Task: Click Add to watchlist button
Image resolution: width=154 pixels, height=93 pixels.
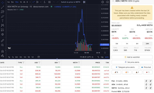Action: point(132,57)
